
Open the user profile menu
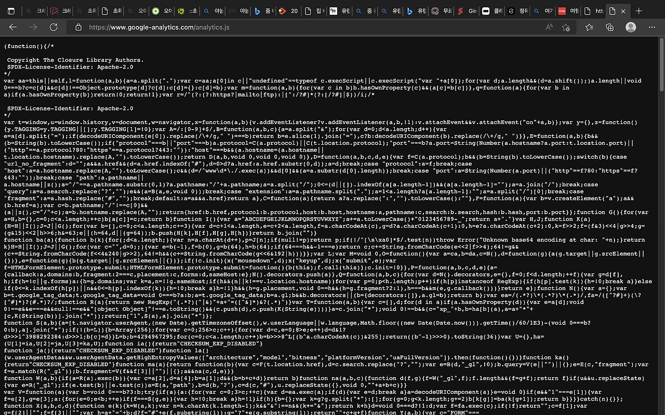631,27
